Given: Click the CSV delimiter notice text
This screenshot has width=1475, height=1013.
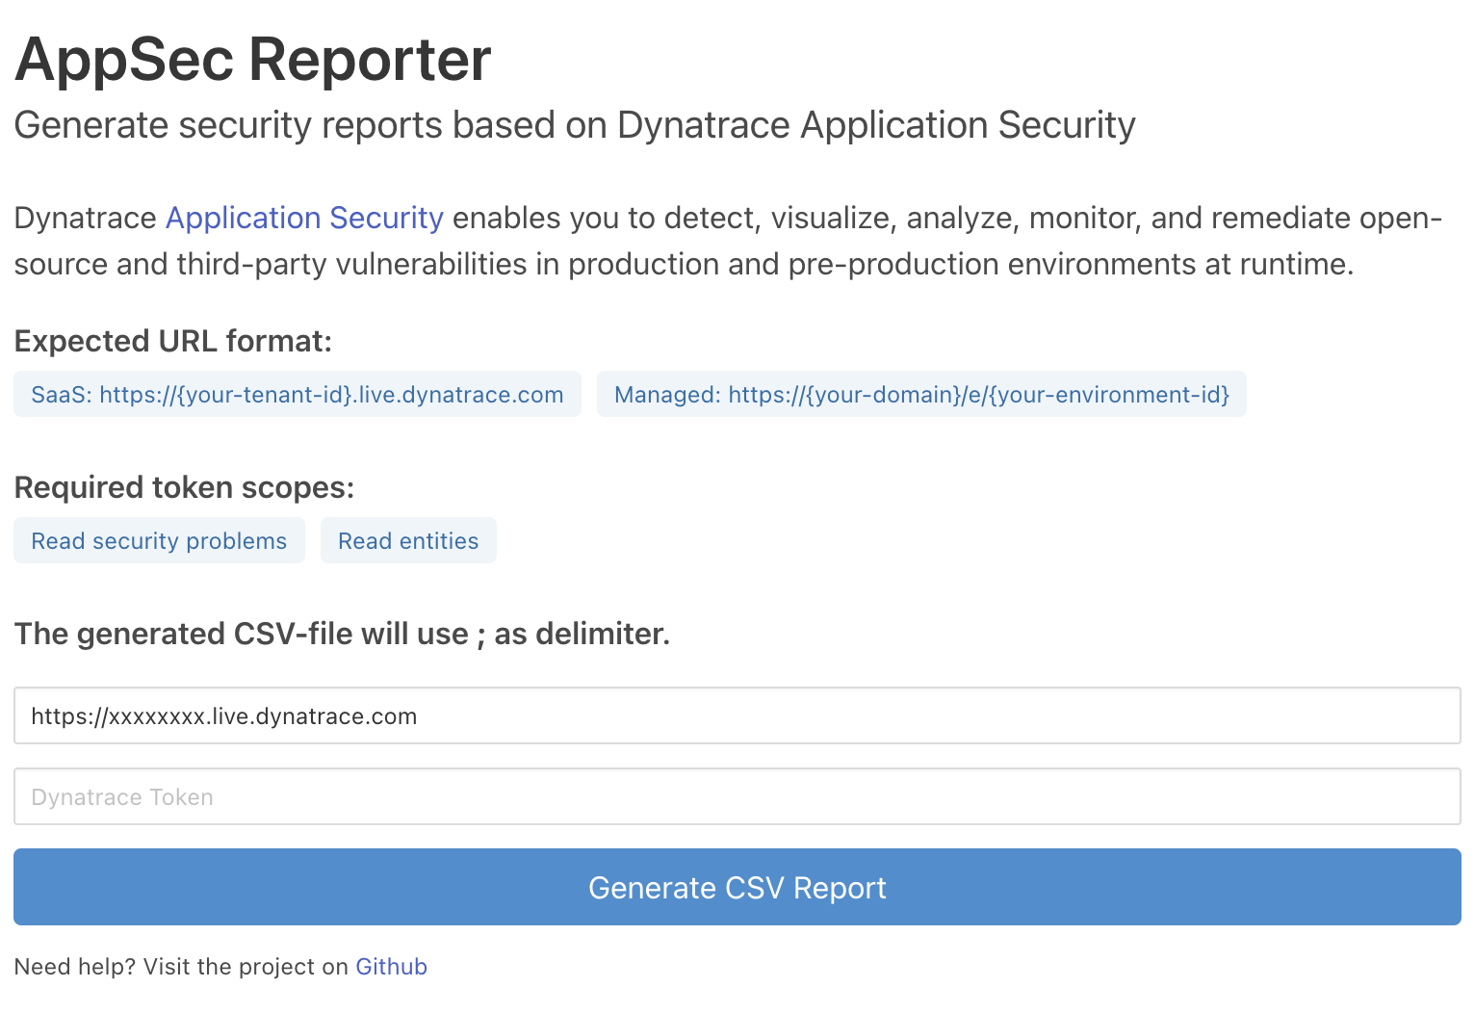Looking at the screenshot, I should pyautogui.click(x=342, y=634).
